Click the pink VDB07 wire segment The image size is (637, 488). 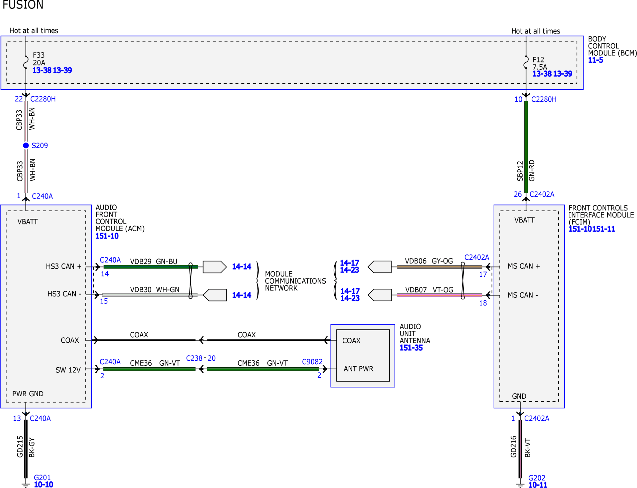pos(439,295)
